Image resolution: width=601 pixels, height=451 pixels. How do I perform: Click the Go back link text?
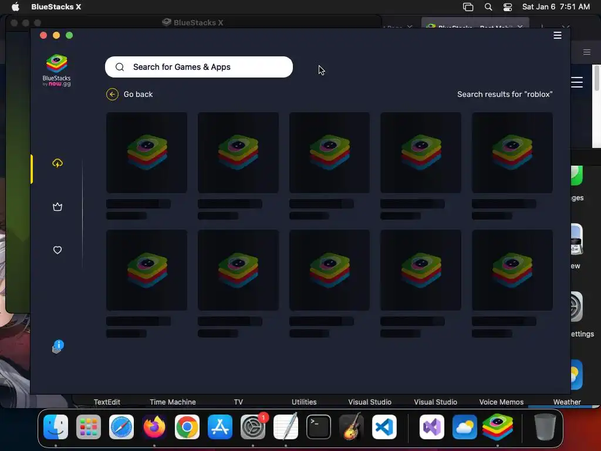(138, 95)
